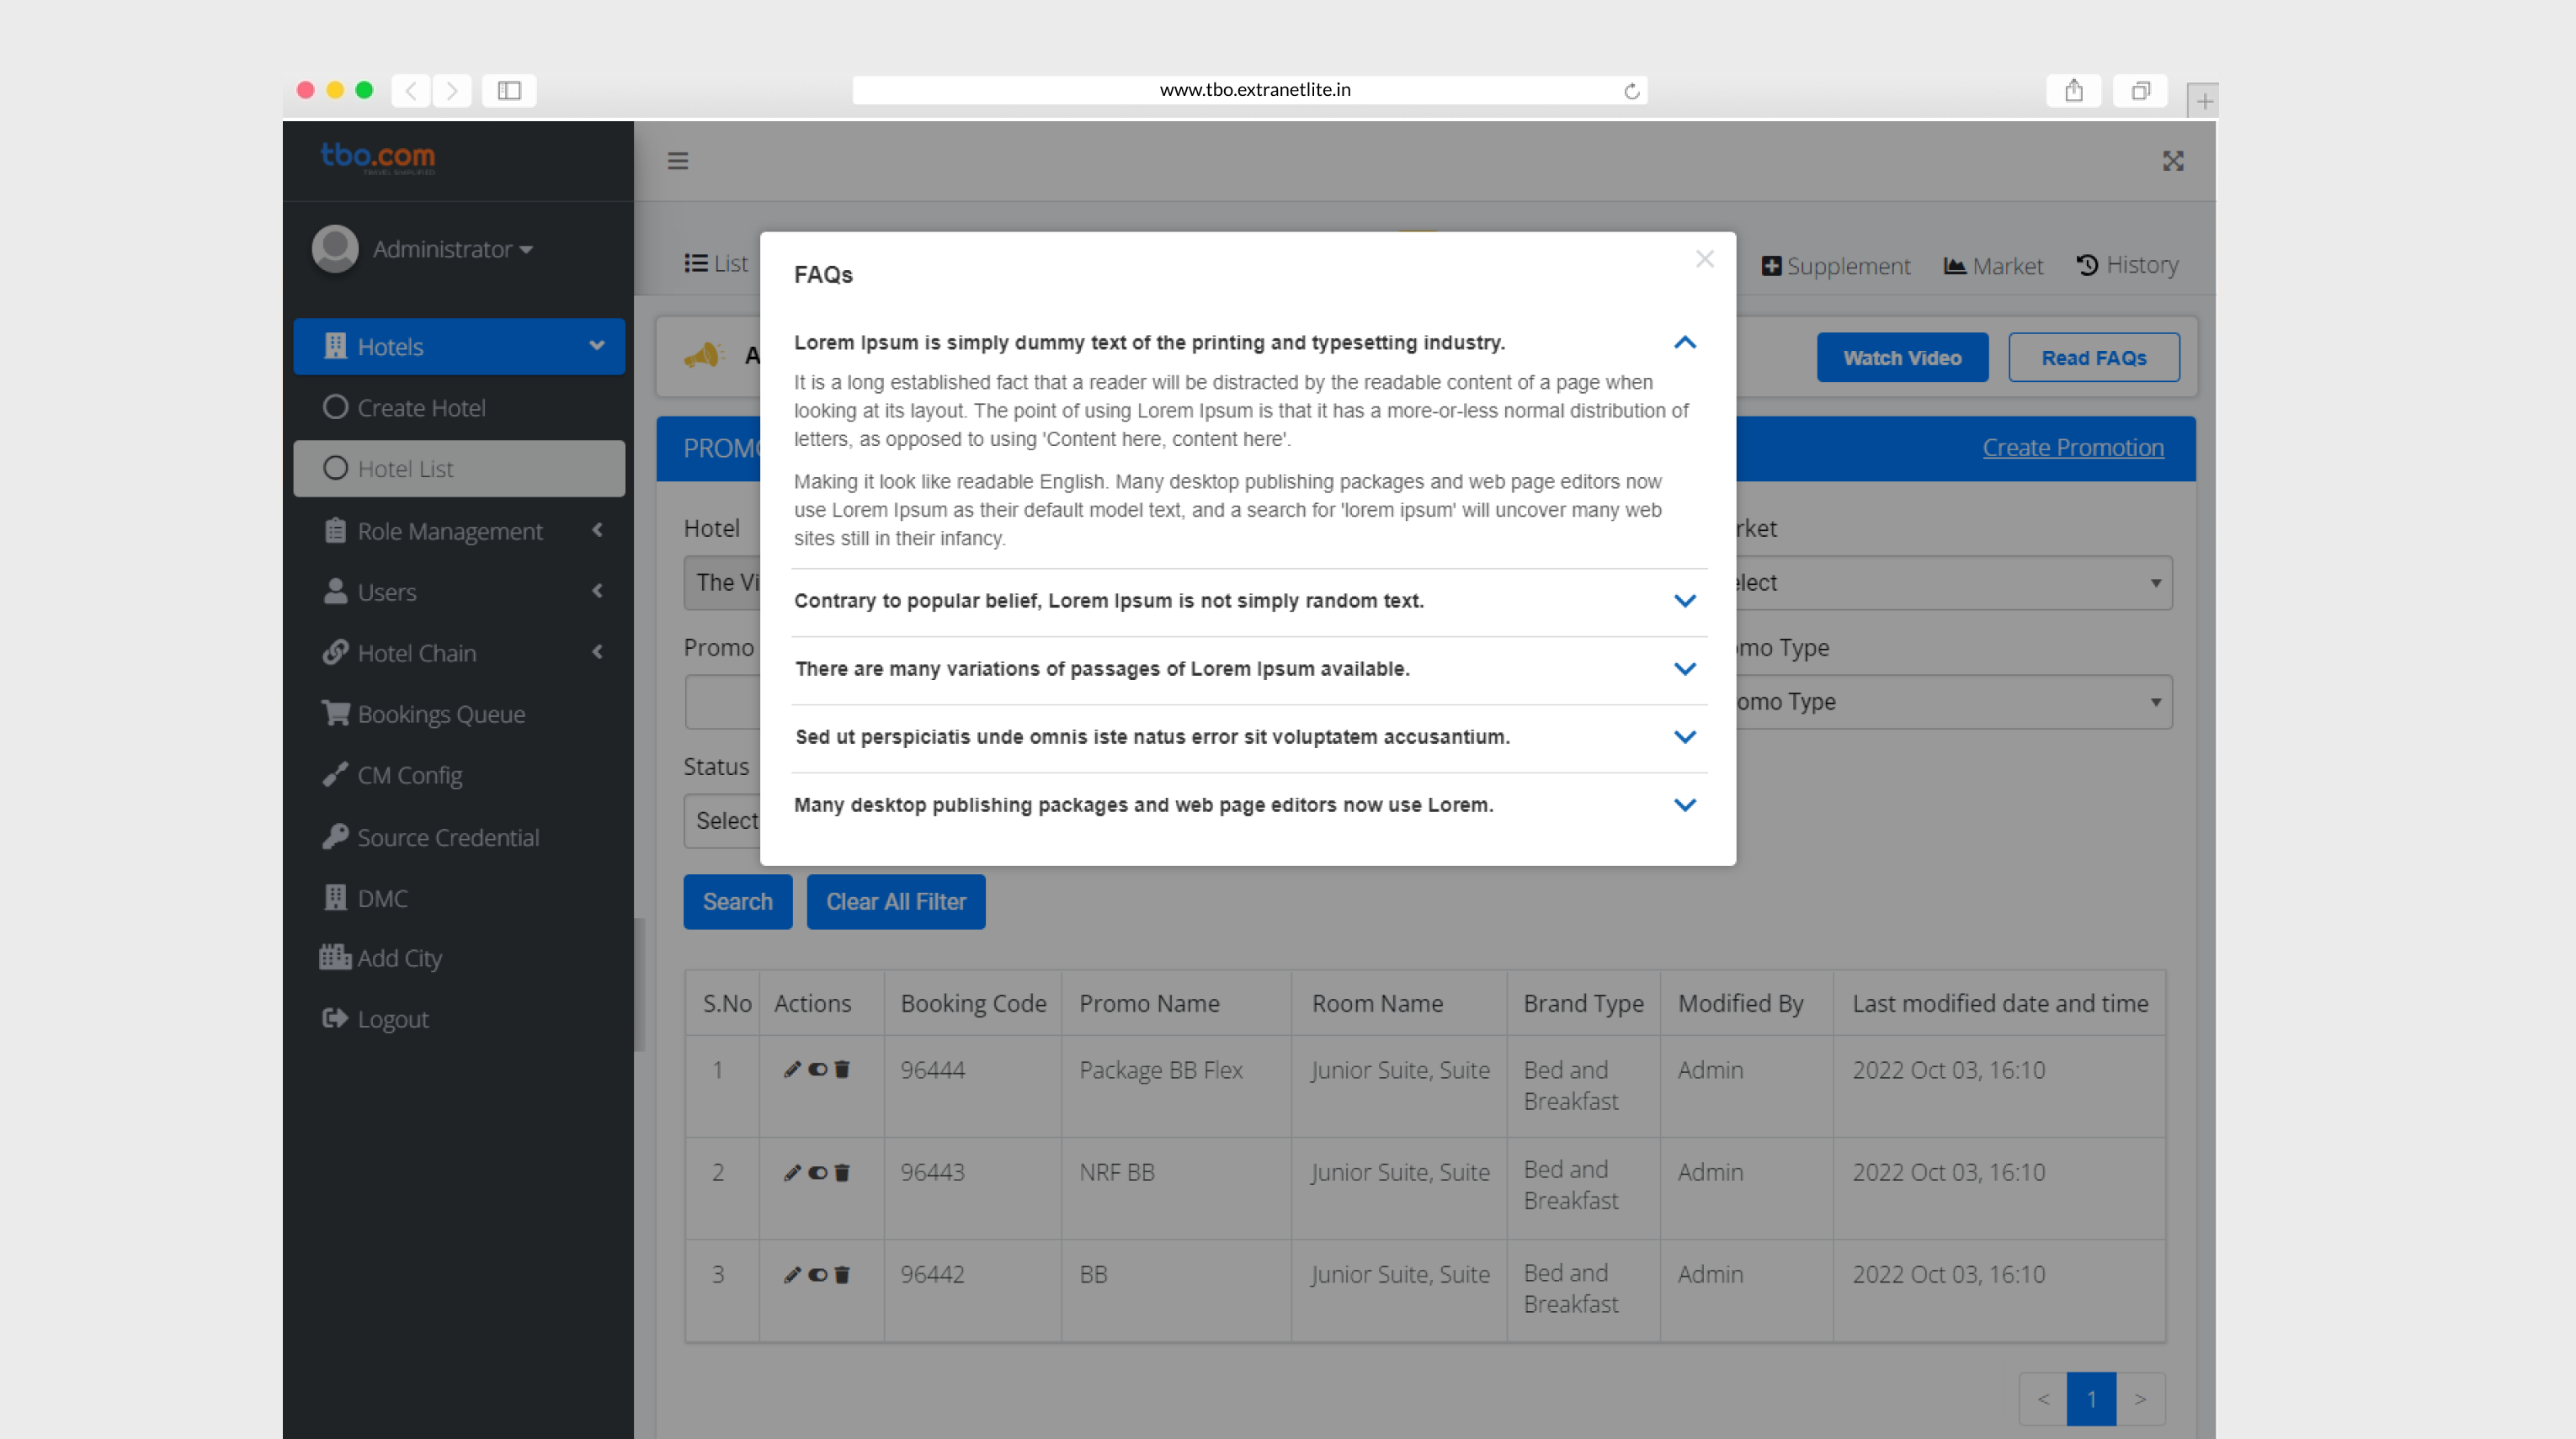The height and width of the screenshot is (1439, 2576).
Task: Edit promotion 96442 with pencil icon
Action: pyautogui.click(x=792, y=1274)
